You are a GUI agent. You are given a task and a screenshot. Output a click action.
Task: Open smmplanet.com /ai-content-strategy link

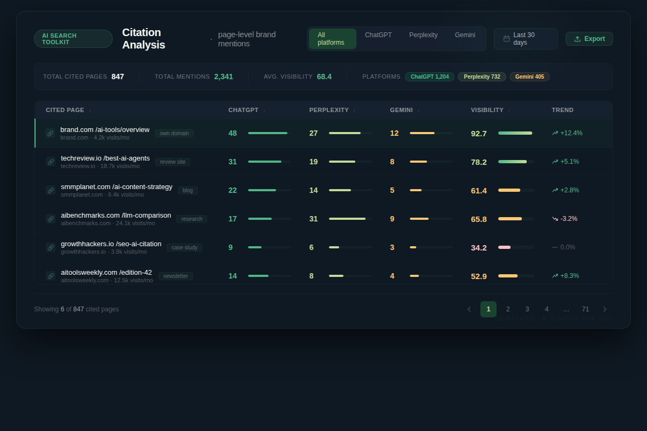click(116, 186)
